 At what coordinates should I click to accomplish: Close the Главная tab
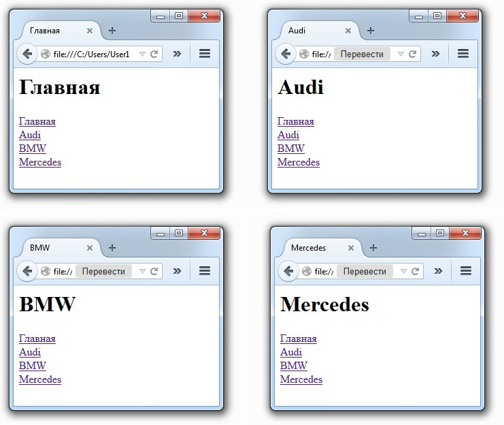tap(90, 31)
